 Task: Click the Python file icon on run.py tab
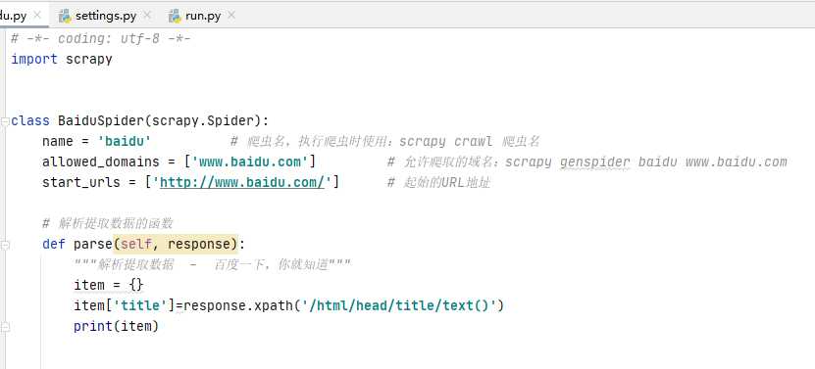tap(175, 16)
